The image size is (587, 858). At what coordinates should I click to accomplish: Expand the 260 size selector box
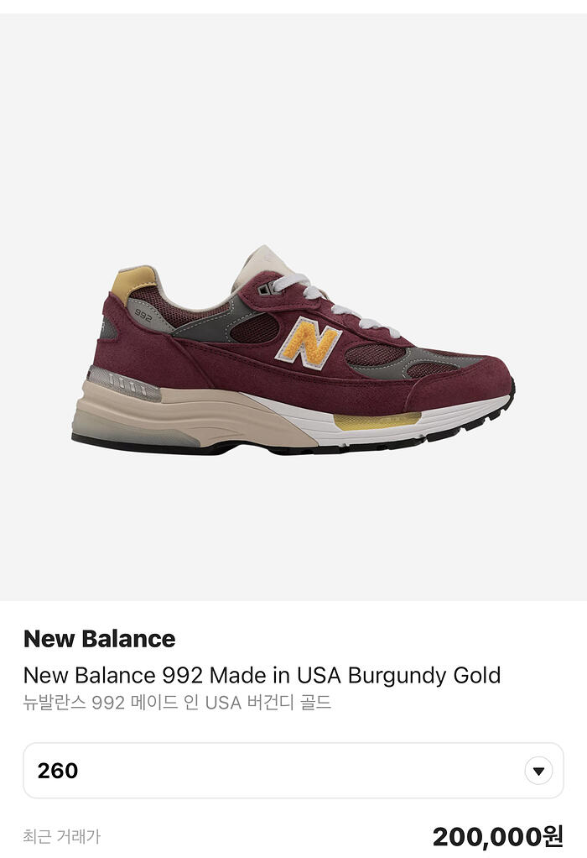click(x=293, y=771)
